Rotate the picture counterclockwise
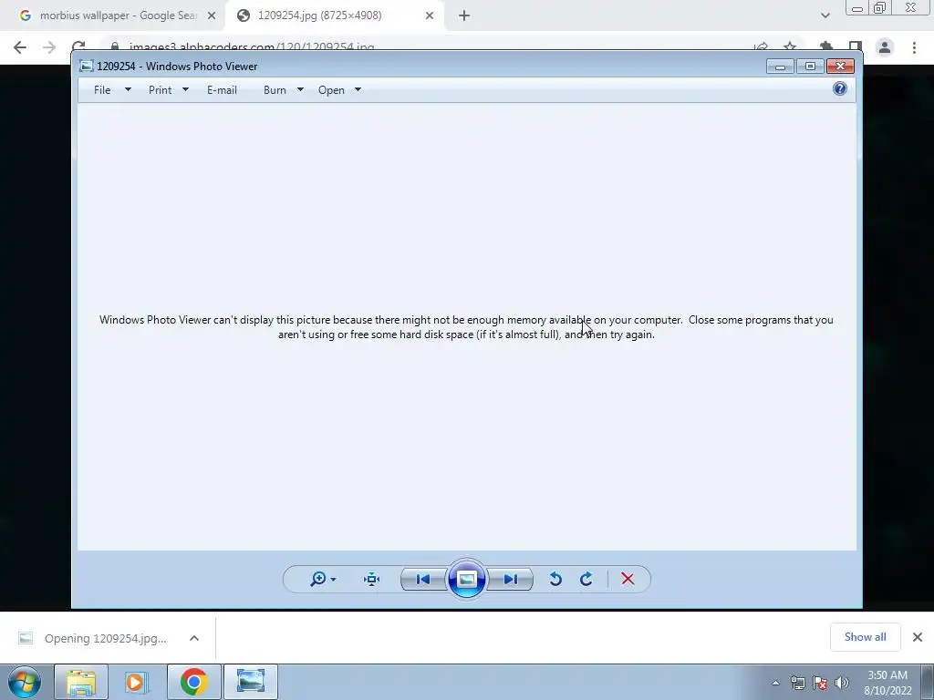Viewport: 934px width, 700px height. point(555,579)
